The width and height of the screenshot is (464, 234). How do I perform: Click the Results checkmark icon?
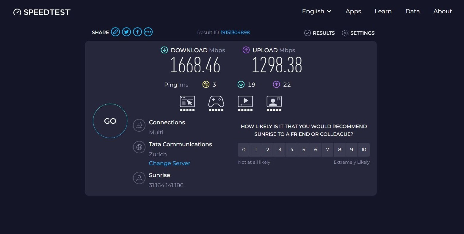coord(308,33)
